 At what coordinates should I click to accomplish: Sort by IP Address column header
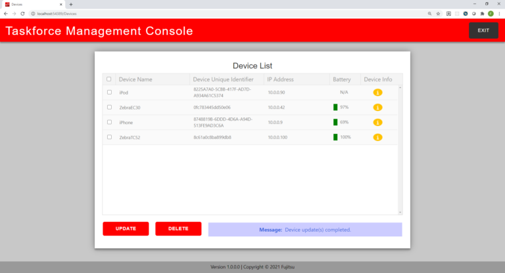[x=297, y=79]
